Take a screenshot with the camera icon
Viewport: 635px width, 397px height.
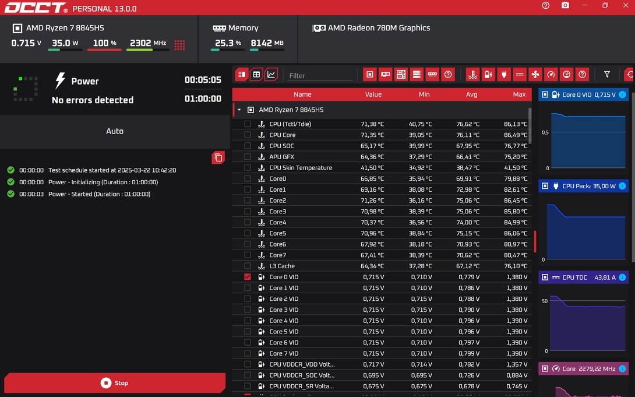565,5
